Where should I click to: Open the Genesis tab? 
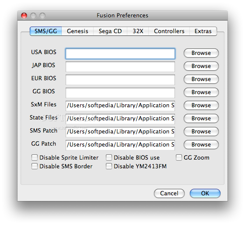(77, 31)
